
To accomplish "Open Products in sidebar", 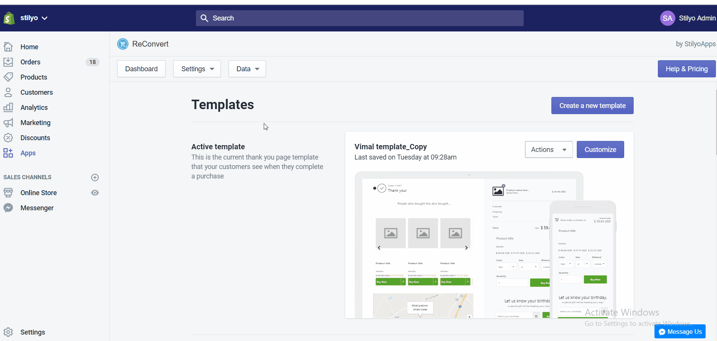I will point(34,77).
